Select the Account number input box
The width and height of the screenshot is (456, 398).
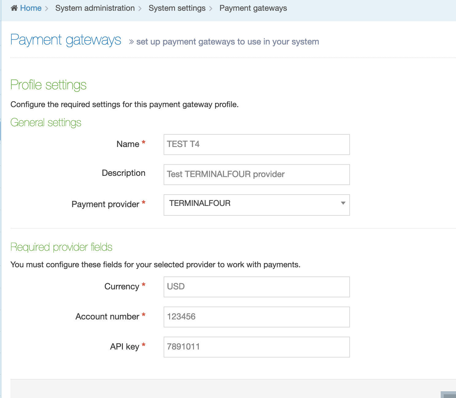pos(256,317)
